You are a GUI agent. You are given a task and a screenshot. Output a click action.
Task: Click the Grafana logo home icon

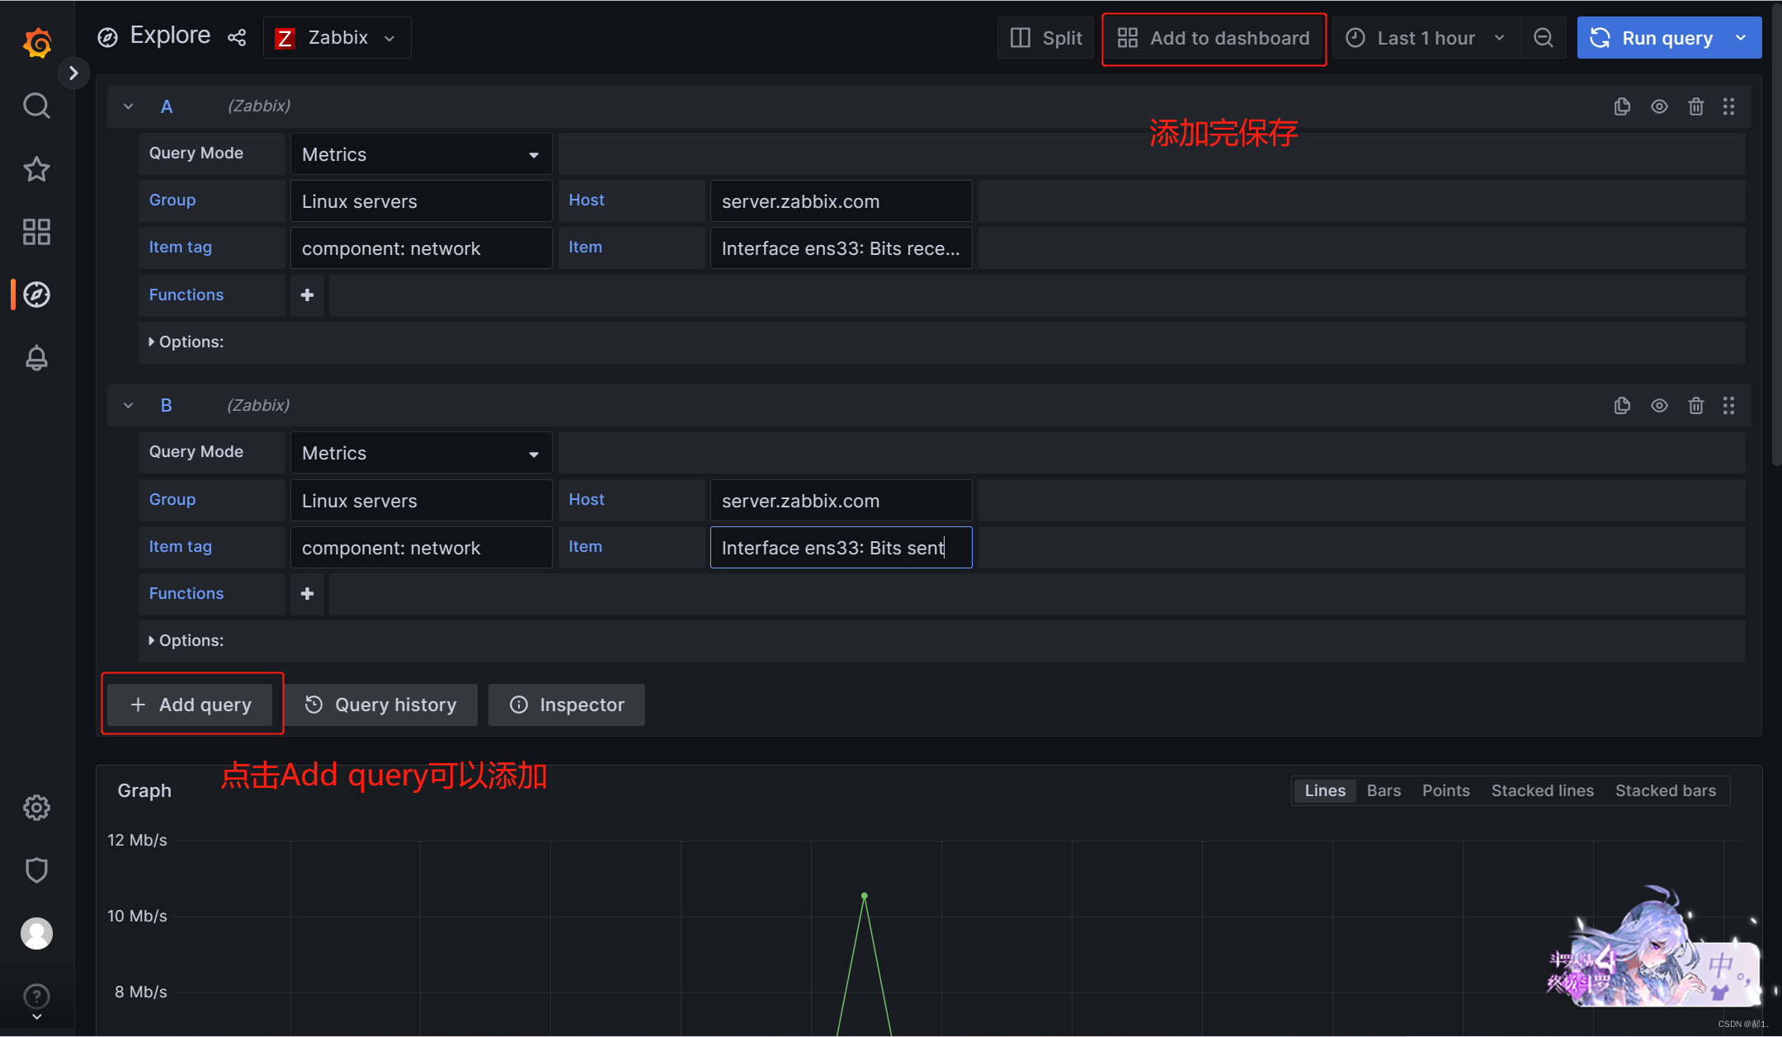pyautogui.click(x=37, y=42)
